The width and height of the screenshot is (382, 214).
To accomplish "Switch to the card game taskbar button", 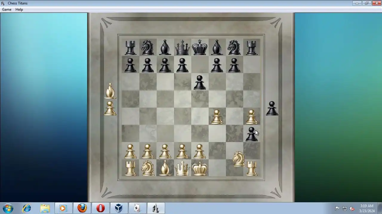I will [137, 208].
